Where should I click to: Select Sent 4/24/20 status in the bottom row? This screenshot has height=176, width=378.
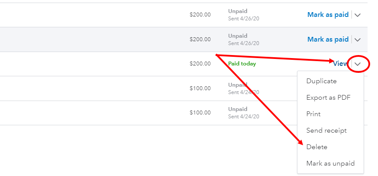point(243,117)
